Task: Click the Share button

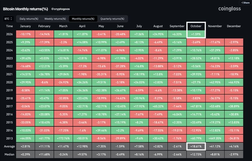Action: coord(246,3)
